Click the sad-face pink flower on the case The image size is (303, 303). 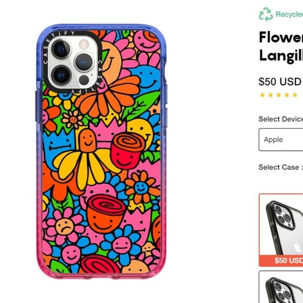click(64, 226)
